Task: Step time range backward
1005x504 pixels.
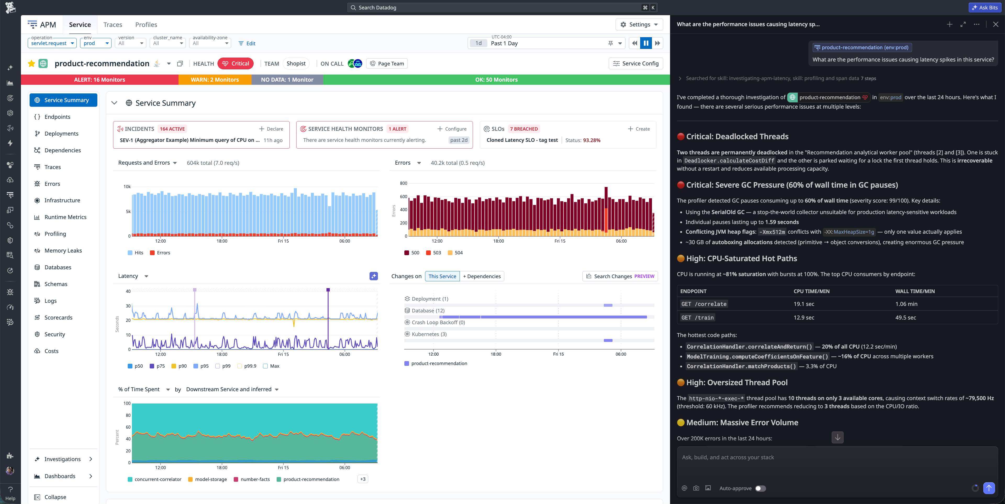Action: pyautogui.click(x=635, y=43)
